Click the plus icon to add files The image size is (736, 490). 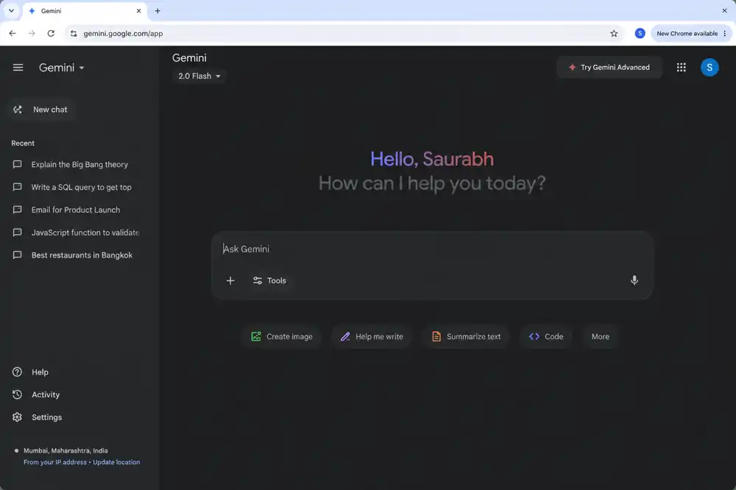pyautogui.click(x=230, y=280)
